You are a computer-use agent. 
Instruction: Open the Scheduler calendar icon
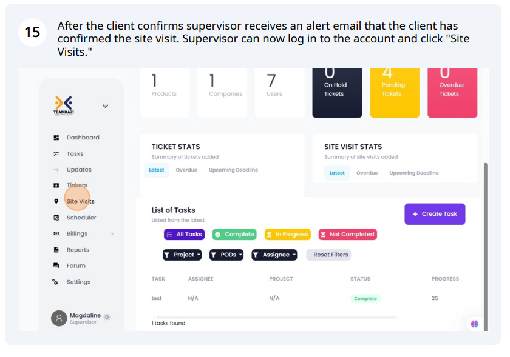click(x=56, y=218)
